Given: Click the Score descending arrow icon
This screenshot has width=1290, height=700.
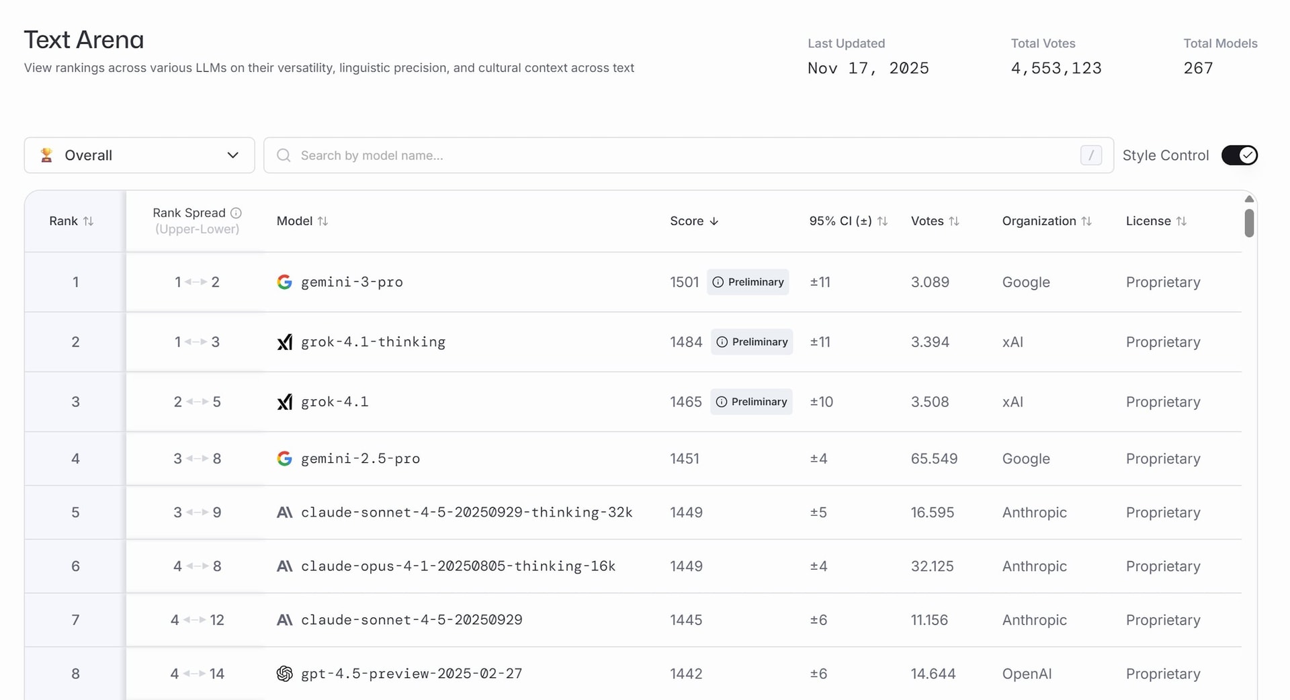Looking at the screenshot, I should [714, 221].
